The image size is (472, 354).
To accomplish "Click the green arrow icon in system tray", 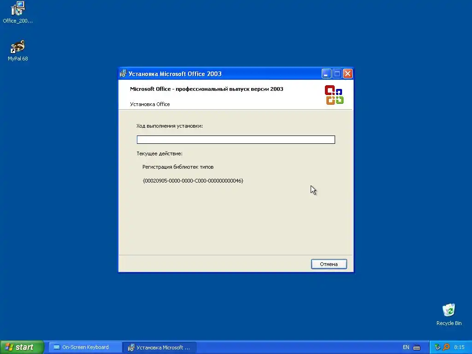I will pyautogui.click(x=437, y=347).
